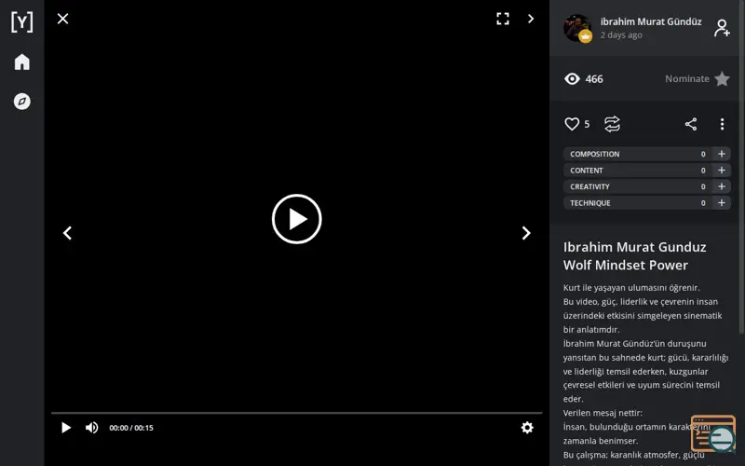Add a point to COMPOSITION
The height and width of the screenshot is (466, 745).
721,154
